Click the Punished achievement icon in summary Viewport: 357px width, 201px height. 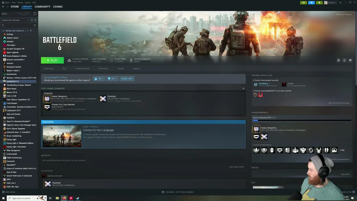coord(103,99)
